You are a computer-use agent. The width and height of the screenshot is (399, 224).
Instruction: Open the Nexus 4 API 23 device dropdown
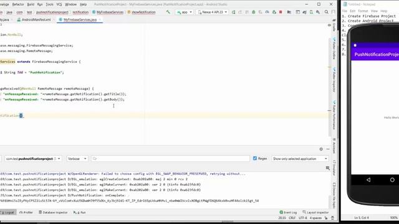pos(212,12)
